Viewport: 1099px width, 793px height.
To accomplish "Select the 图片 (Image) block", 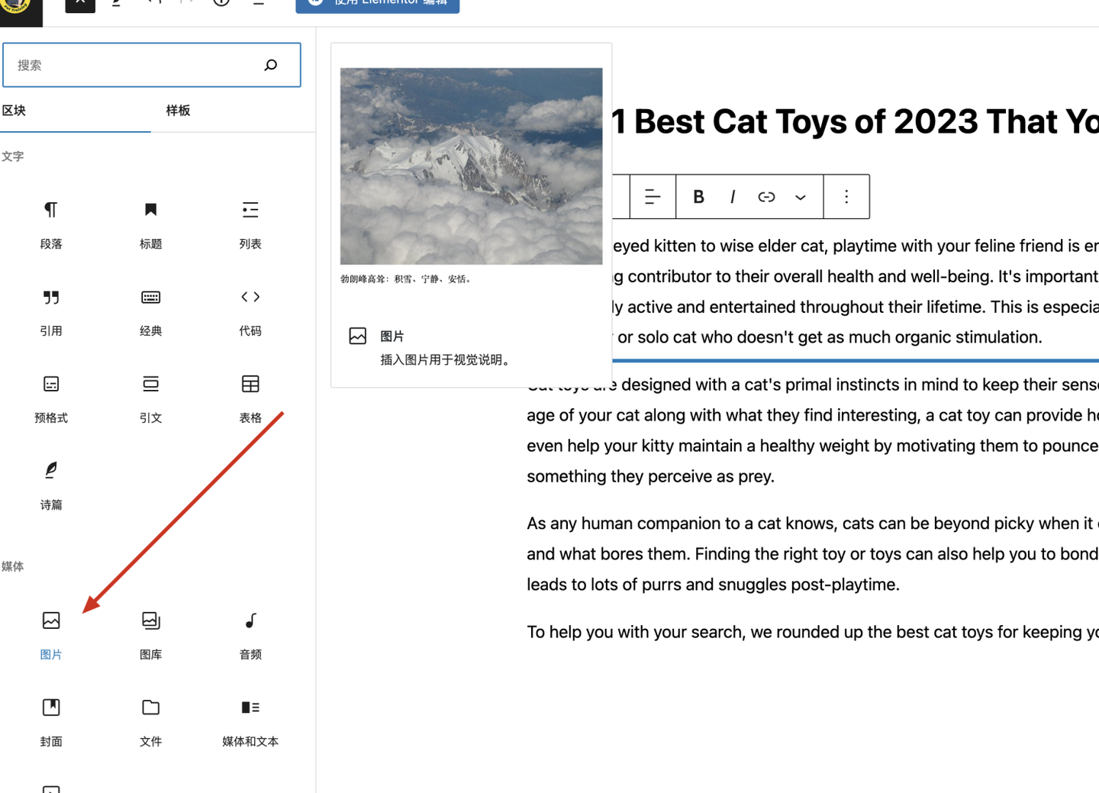I will pos(51,634).
